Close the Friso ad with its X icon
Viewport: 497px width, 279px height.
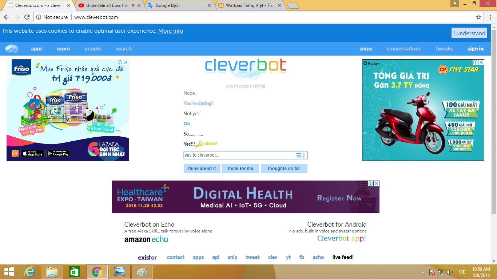pos(126,62)
